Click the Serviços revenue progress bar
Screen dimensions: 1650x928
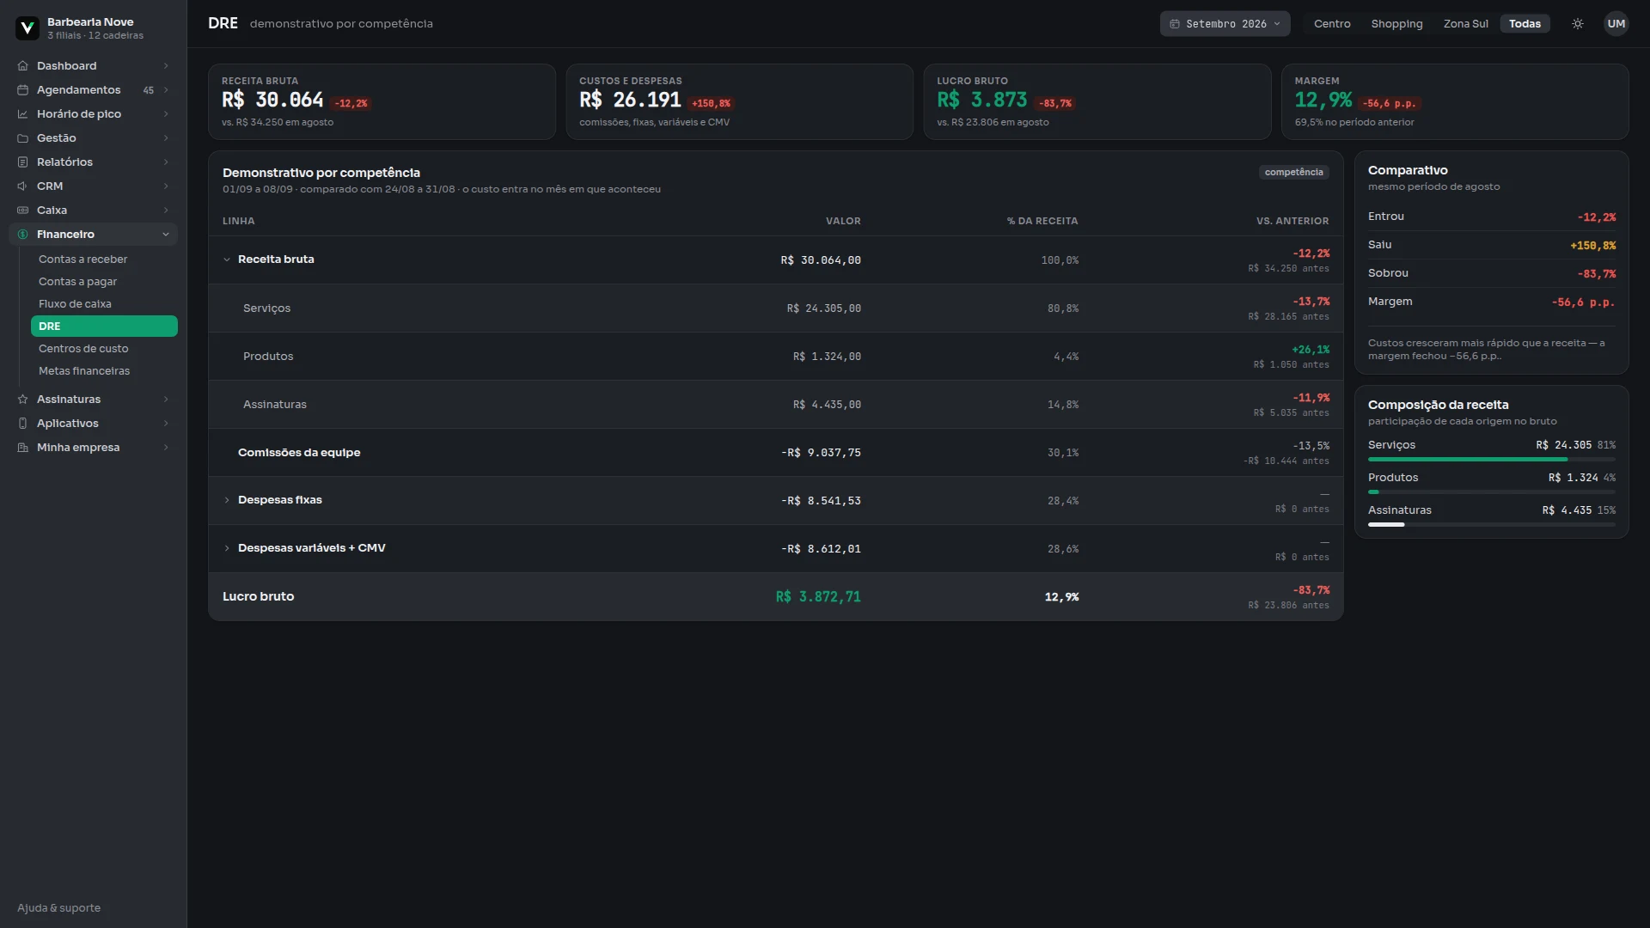pos(1491,460)
